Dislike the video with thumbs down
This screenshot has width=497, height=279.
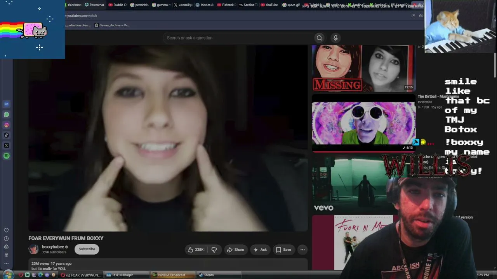(214, 250)
